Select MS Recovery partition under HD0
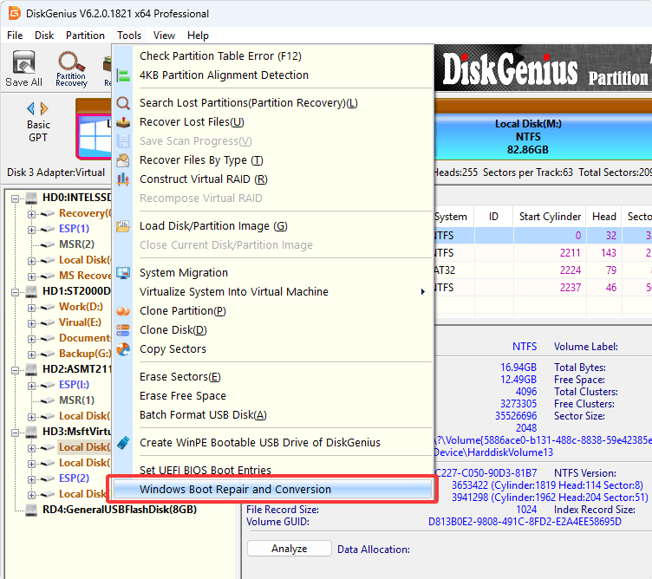The image size is (652, 579). [x=85, y=276]
